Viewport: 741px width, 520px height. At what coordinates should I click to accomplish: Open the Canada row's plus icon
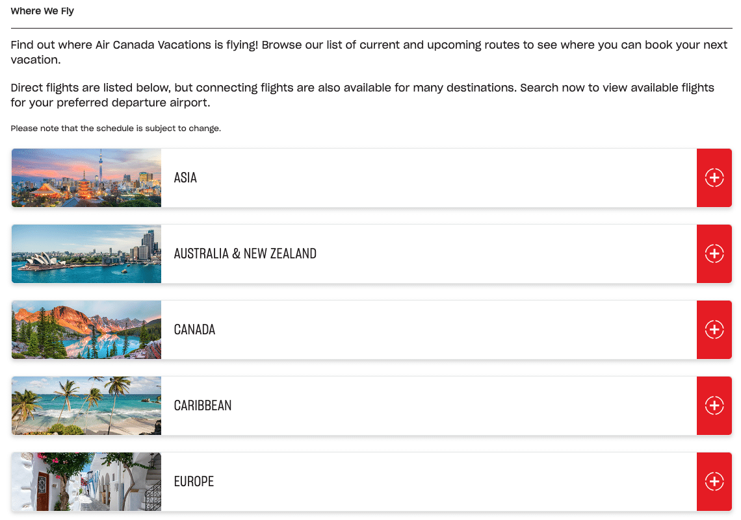click(x=714, y=330)
